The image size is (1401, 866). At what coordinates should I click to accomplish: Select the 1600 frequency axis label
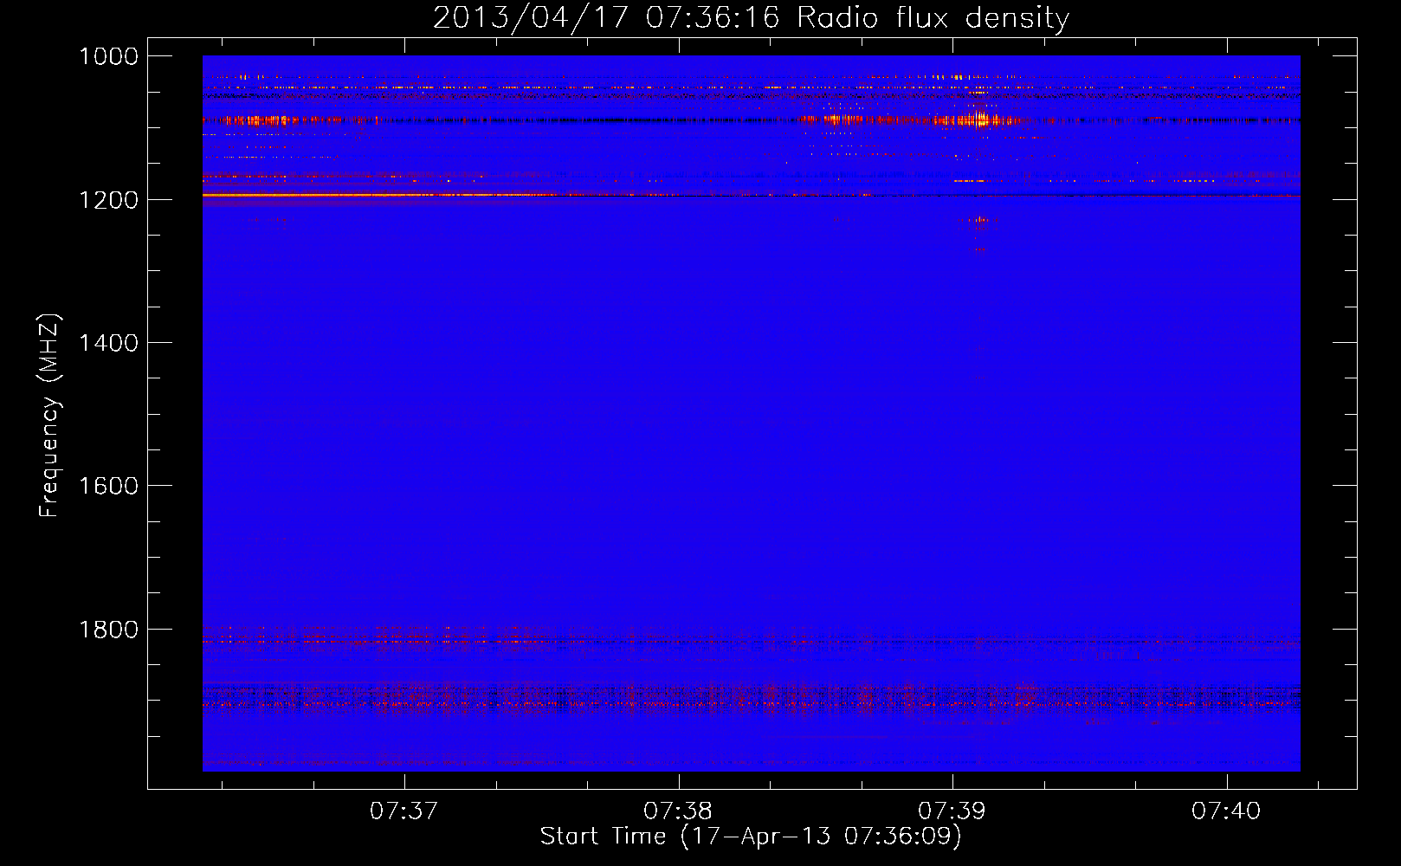[x=108, y=486]
